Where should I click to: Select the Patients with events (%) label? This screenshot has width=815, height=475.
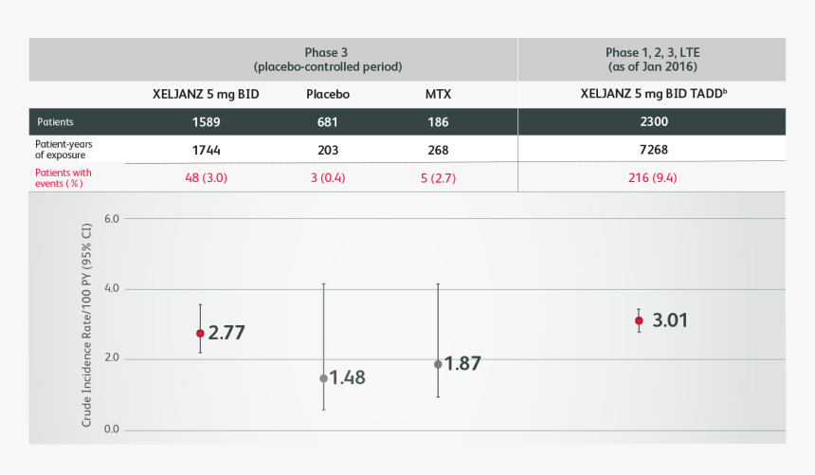[63, 178]
